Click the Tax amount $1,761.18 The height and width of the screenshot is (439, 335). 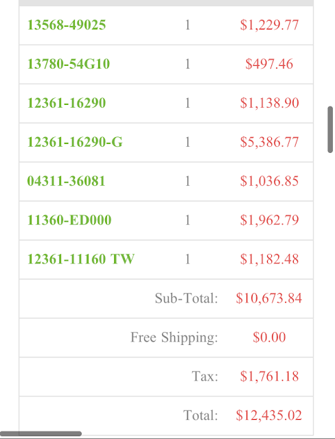(269, 376)
